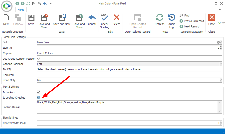Screen dimensions: 225x134
Task: Adjust Item # spinner arrows
Action: (x=221, y=48)
